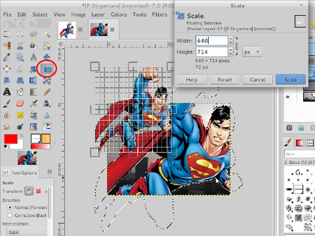
Task: Select the Smudge finger tool
Action: point(7,127)
